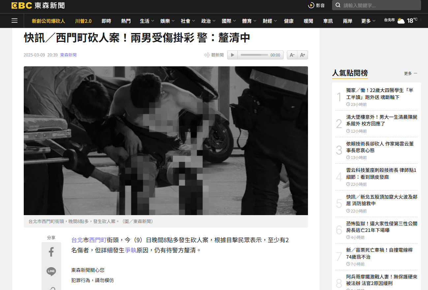
Task: Increase font size with A+ button
Action: [x=303, y=55]
